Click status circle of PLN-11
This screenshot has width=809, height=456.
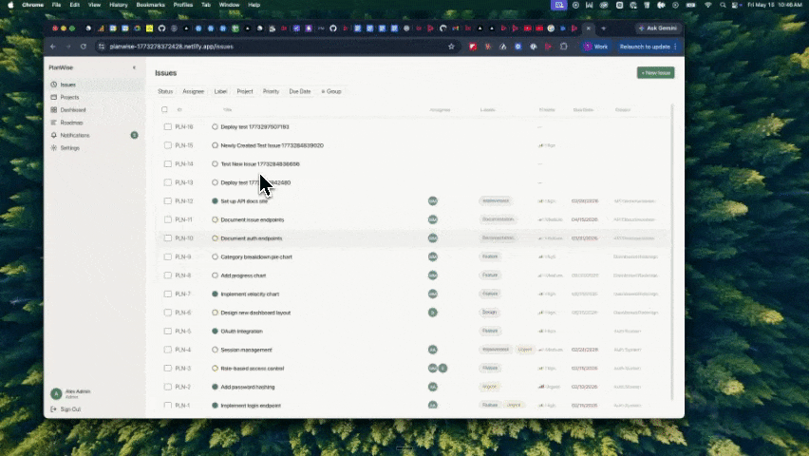(x=216, y=219)
